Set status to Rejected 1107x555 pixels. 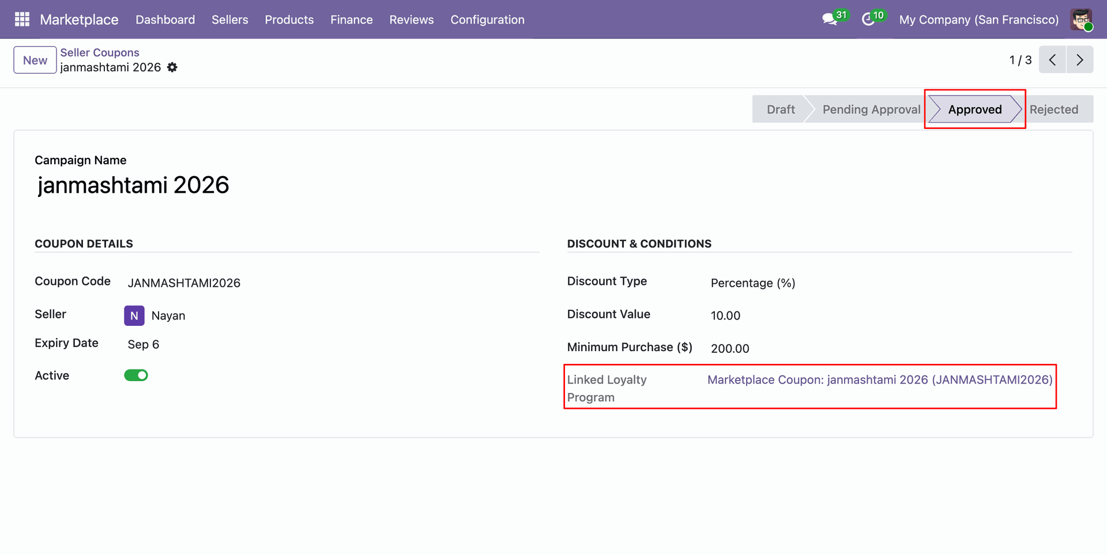coord(1054,109)
